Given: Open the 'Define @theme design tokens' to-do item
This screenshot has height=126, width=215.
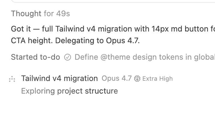Looking at the screenshot, I should click(x=145, y=57).
